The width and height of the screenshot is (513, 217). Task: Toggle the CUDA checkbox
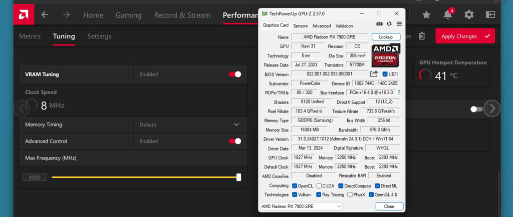coord(319,186)
